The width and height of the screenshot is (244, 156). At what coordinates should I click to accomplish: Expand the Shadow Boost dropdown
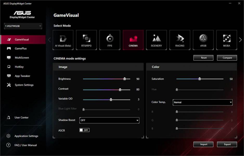[x=110, y=120]
